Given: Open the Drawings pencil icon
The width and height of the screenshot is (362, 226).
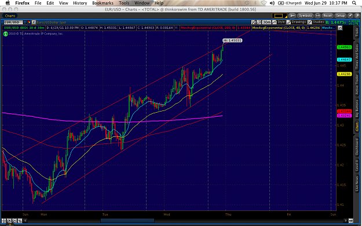Looking at the screenshot, I should pyautogui.click(x=288, y=22).
